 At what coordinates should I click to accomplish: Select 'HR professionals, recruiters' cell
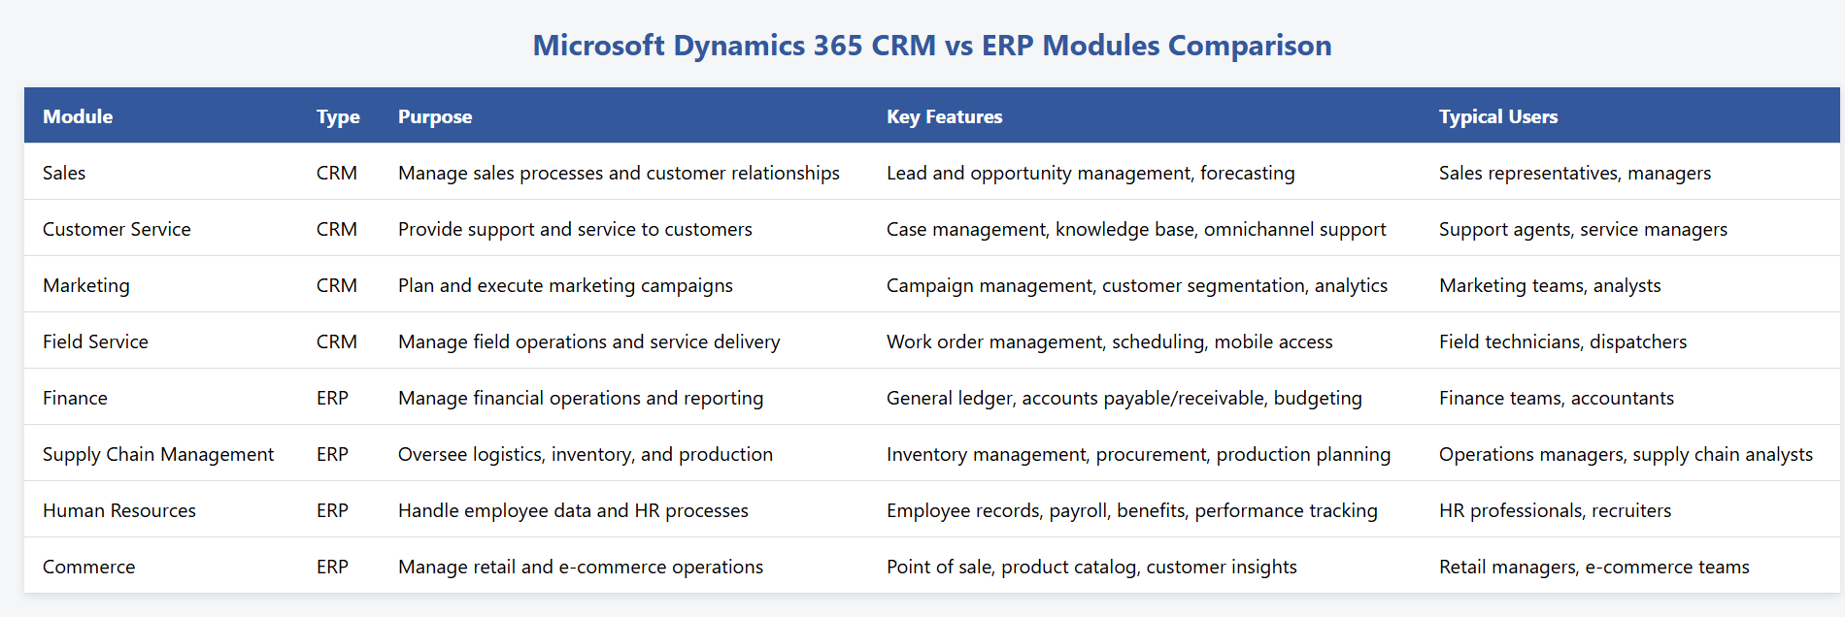(1555, 510)
